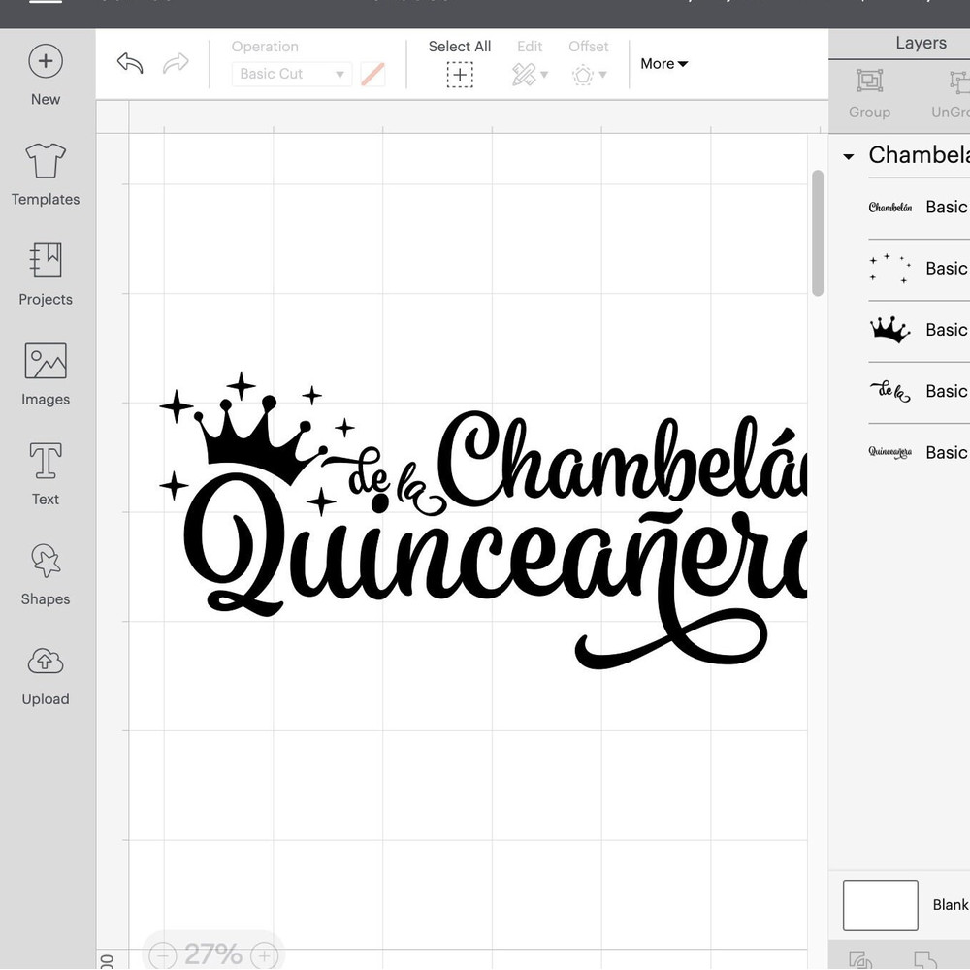Open the Shapes tool
Viewport: 970px width, 970px height.
point(46,561)
